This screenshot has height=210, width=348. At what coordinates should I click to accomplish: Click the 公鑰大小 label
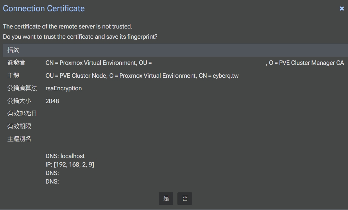(x=19, y=101)
